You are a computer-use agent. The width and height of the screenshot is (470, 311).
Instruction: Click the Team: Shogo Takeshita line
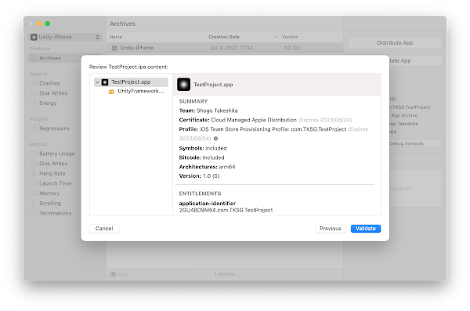pos(208,110)
